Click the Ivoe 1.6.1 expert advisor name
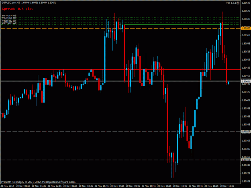251x188 pixels. tap(231, 3)
